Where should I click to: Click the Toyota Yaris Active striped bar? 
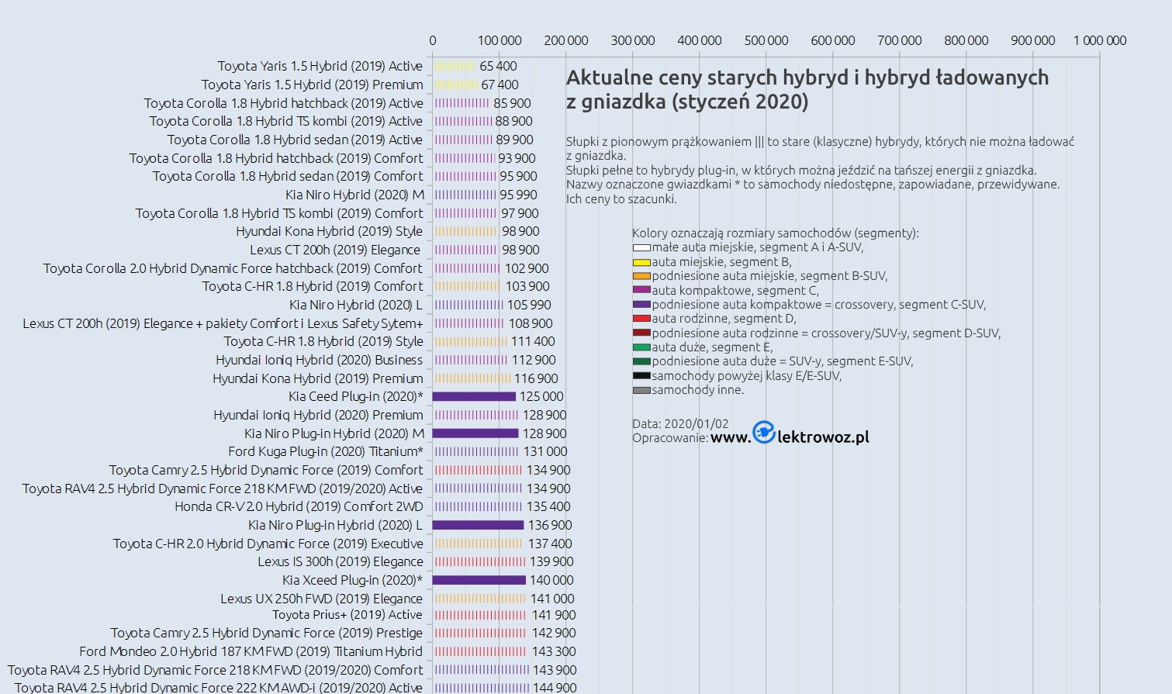coord(454,67)
